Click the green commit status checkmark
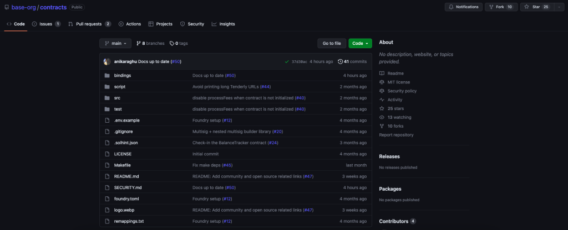568x230 pixels. [286, 61]
